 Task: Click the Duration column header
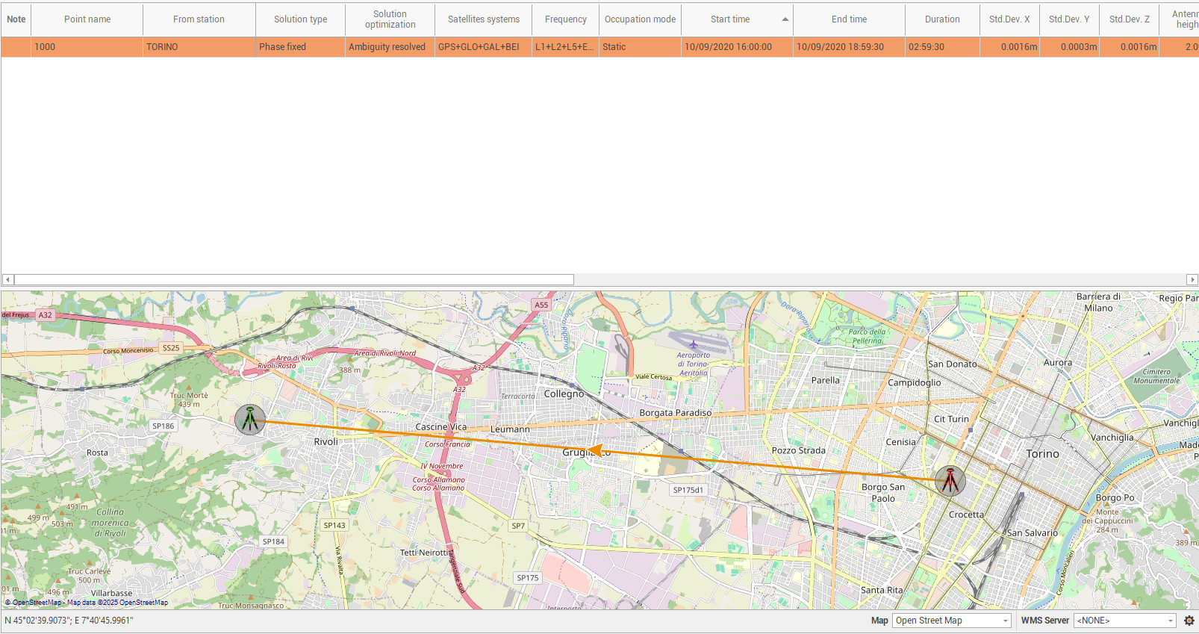coord(941,19)
